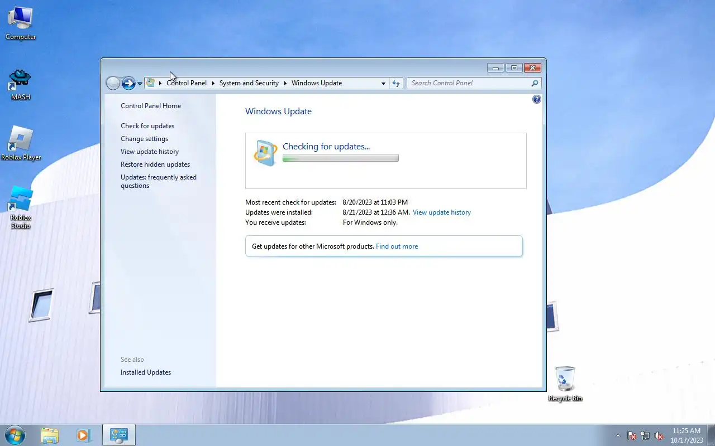Open the Computer desktop icon

tap(21, 23)
